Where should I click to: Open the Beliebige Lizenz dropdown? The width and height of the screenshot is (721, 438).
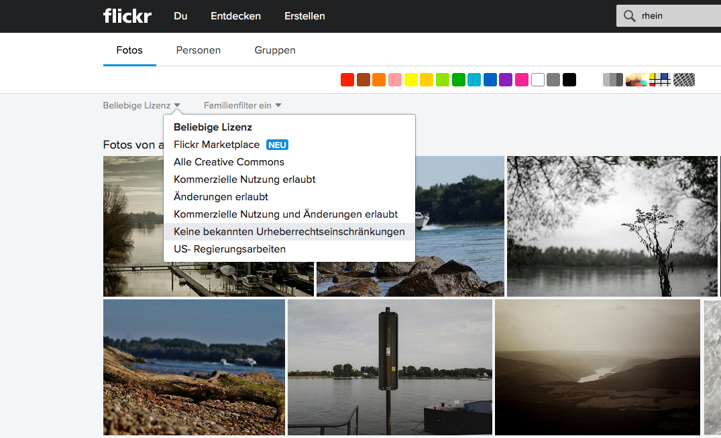click(x=141, y=106)
